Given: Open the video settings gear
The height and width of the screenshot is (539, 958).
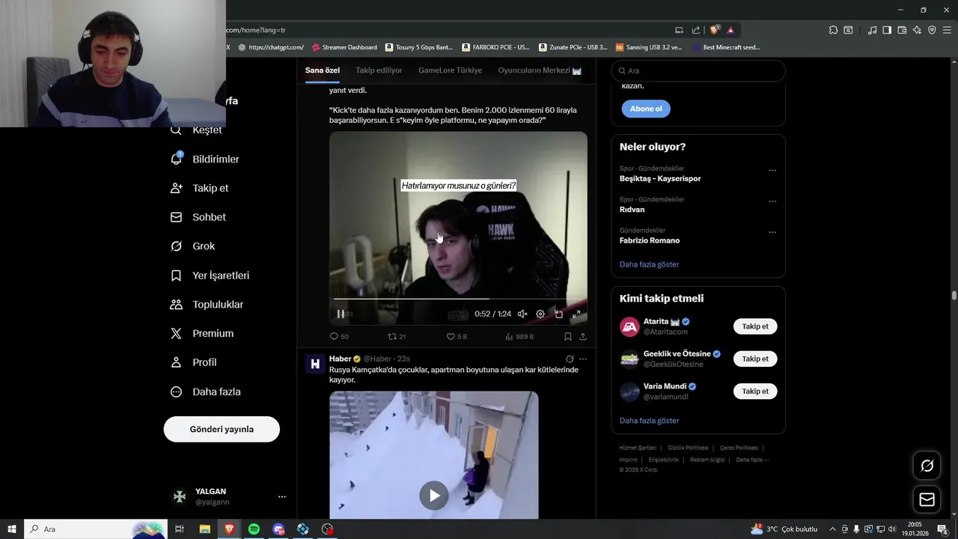Looking at the screenshot, I should [540, 314].
